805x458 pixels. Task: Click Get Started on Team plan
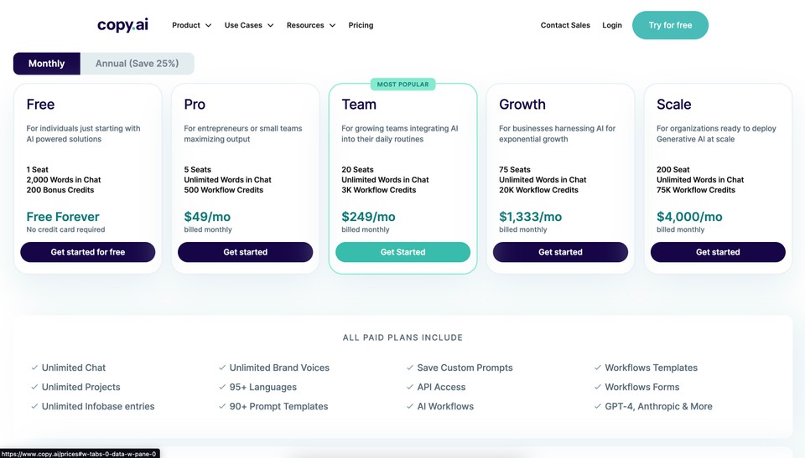[403, 252]
